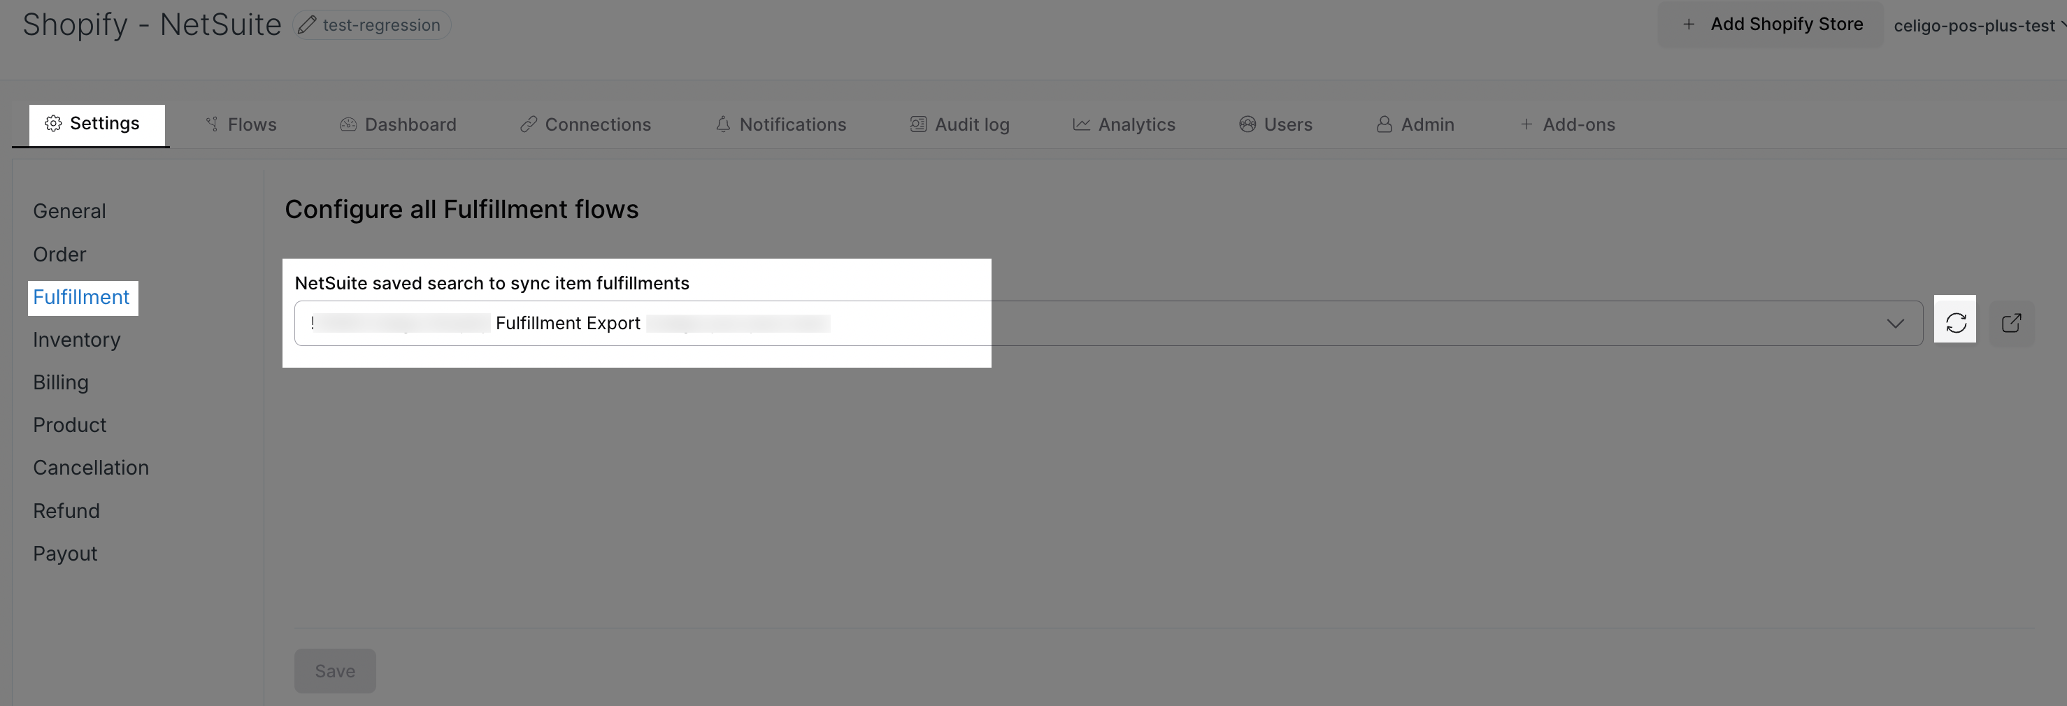This screenshot has height=706, width=2067.
Task: Open saved search in new window icon
Action: click(x=2011, y=322)
